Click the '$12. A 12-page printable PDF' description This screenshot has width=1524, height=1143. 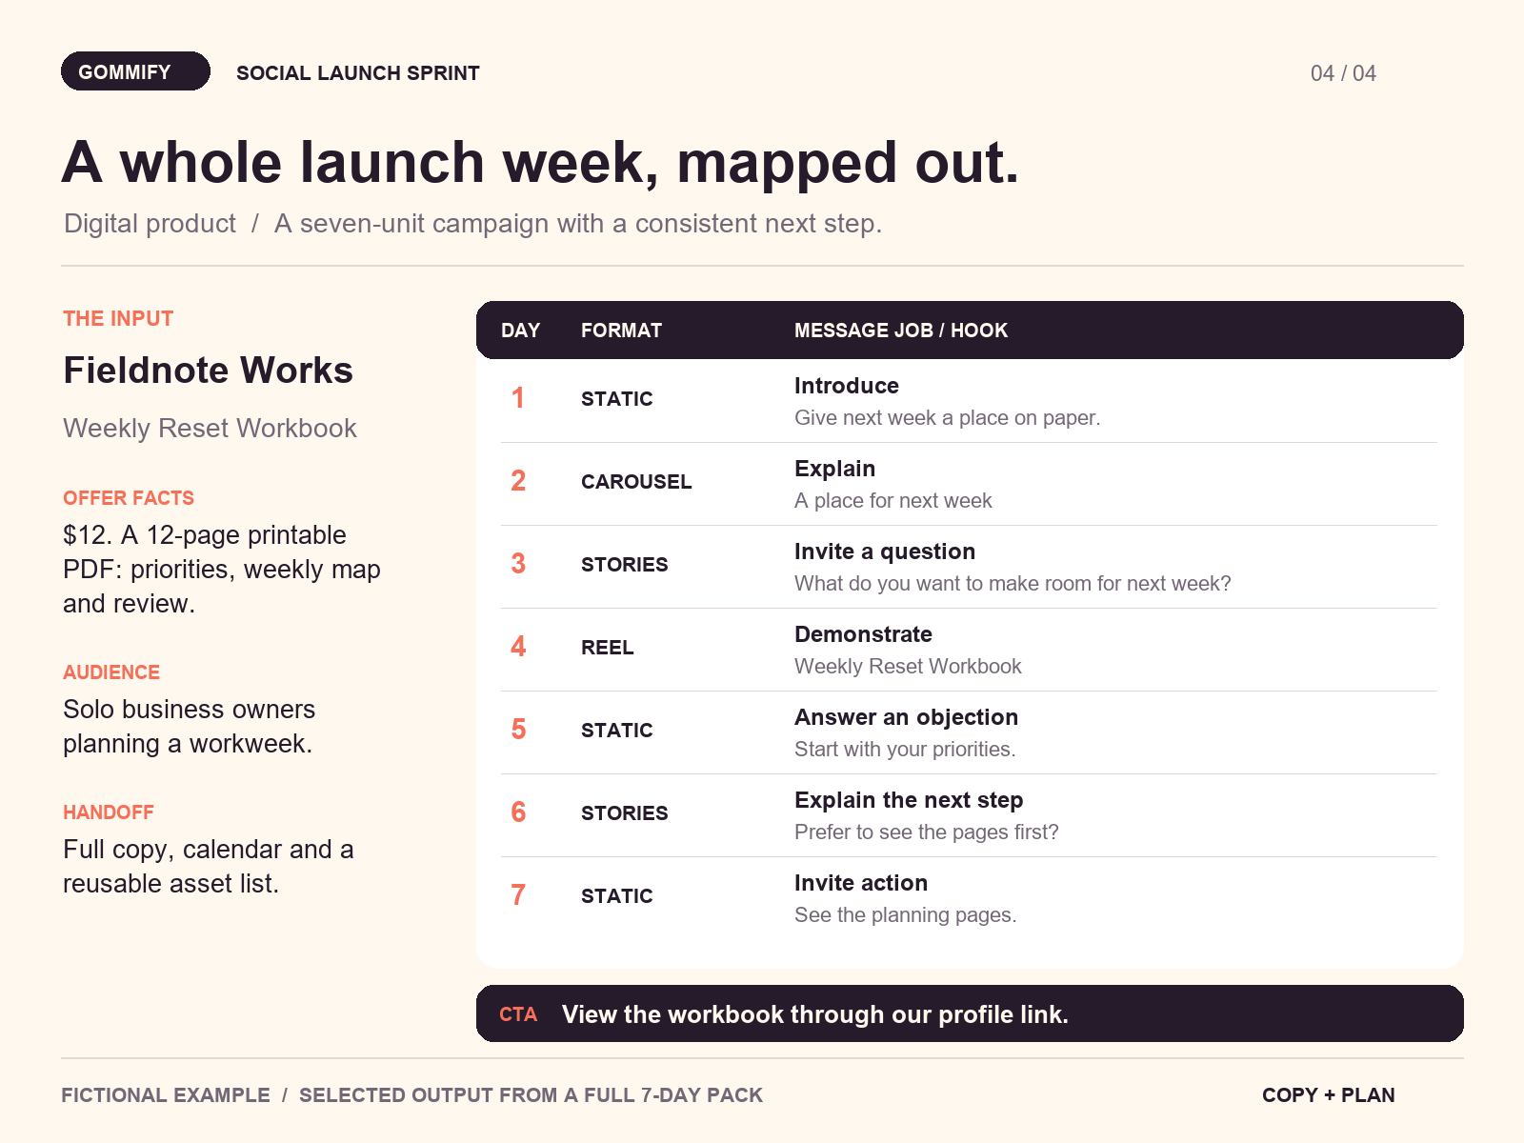tap(222, 570)
